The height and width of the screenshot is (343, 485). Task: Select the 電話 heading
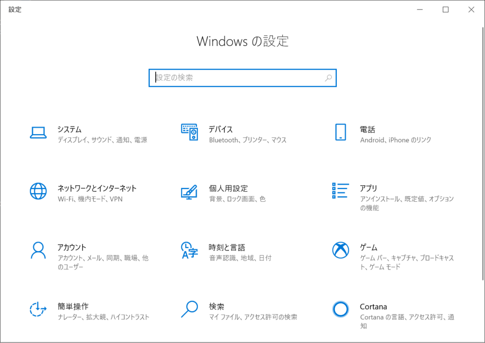click(368, 129)
